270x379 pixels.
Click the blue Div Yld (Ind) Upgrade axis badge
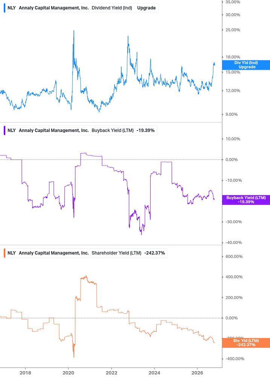(246, 65)
